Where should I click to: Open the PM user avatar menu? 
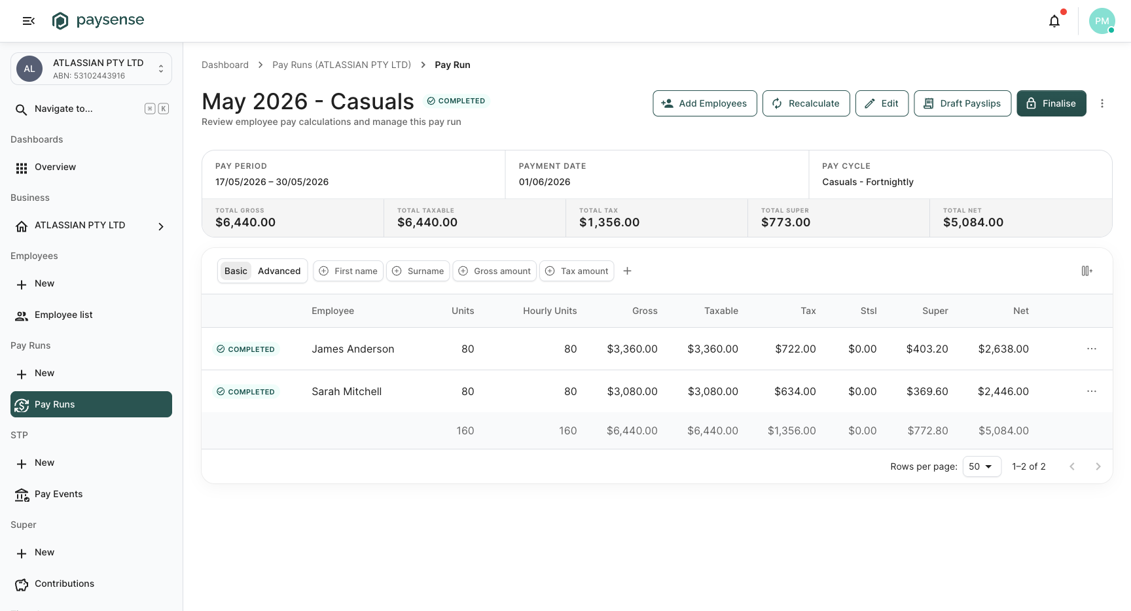(1102, 21)
